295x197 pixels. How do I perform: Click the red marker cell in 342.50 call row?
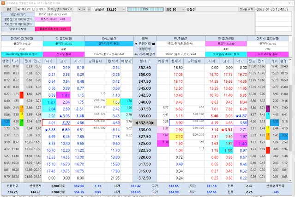(22, 95)
